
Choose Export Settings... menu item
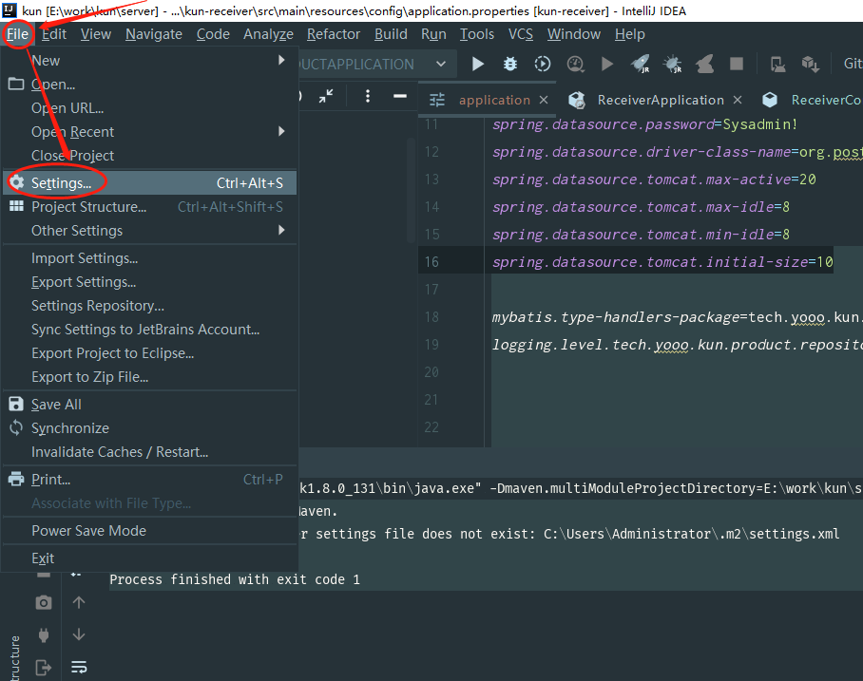[x=150, y=282]
